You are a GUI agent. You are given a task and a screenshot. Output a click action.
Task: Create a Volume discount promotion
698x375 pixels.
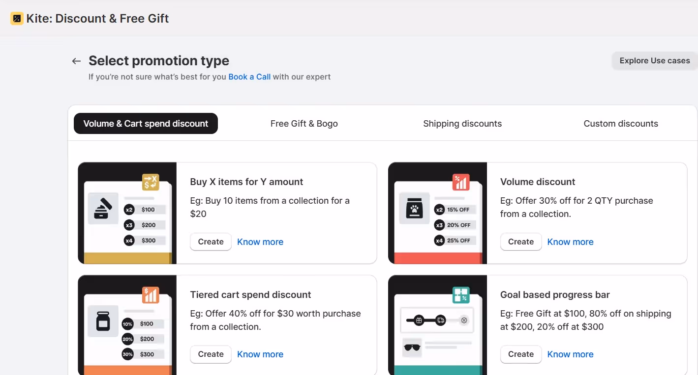click(521, 241)
